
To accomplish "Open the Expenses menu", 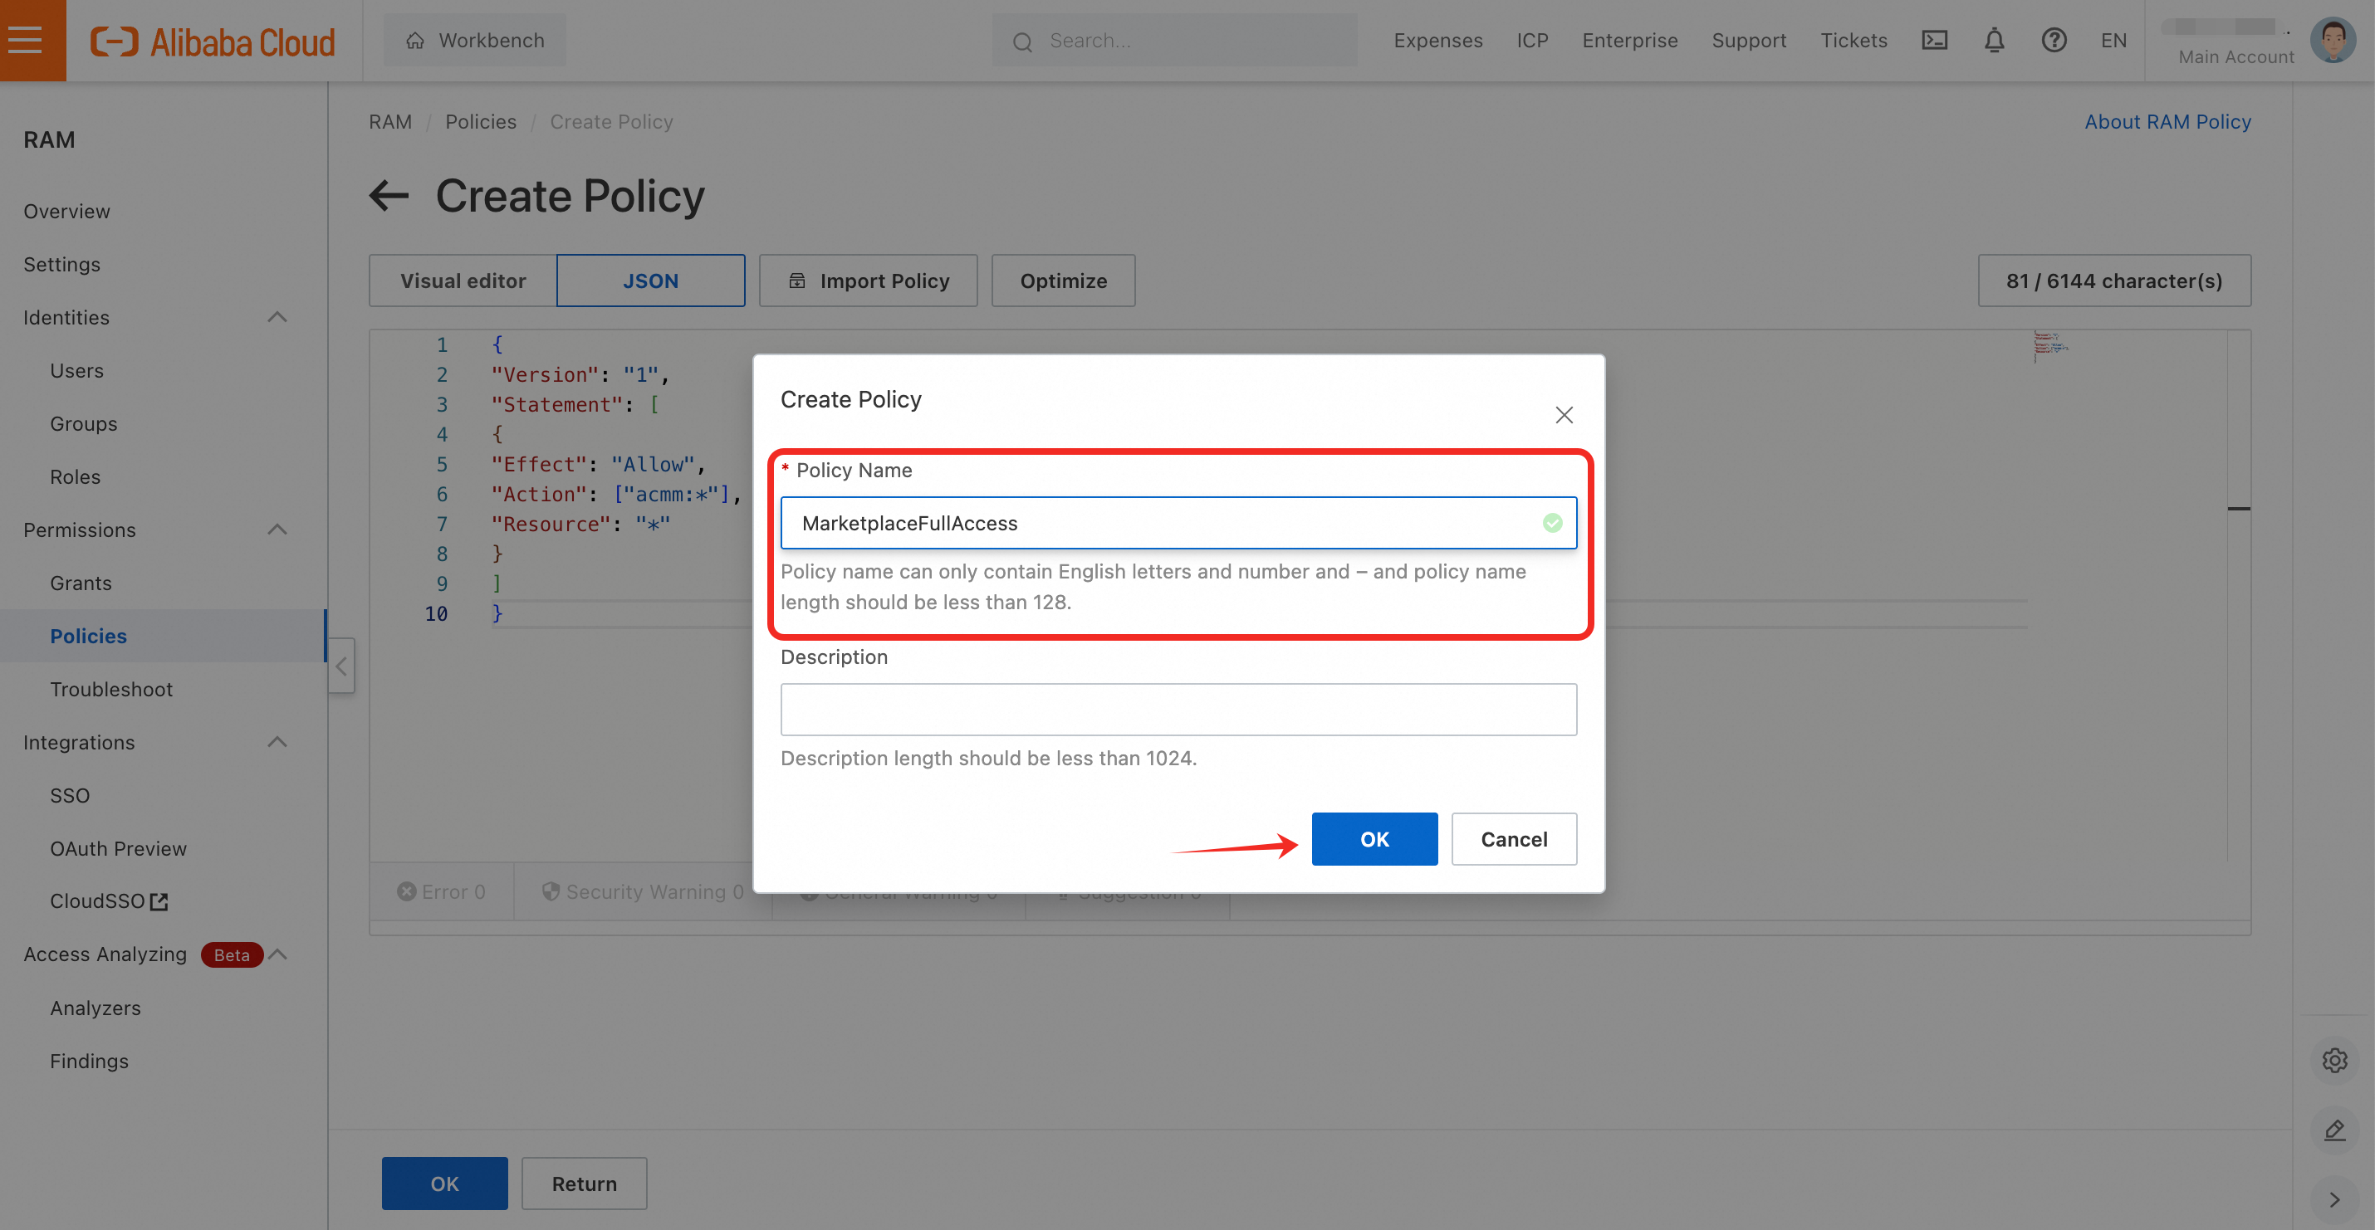I will click(x=1437, y=41).
